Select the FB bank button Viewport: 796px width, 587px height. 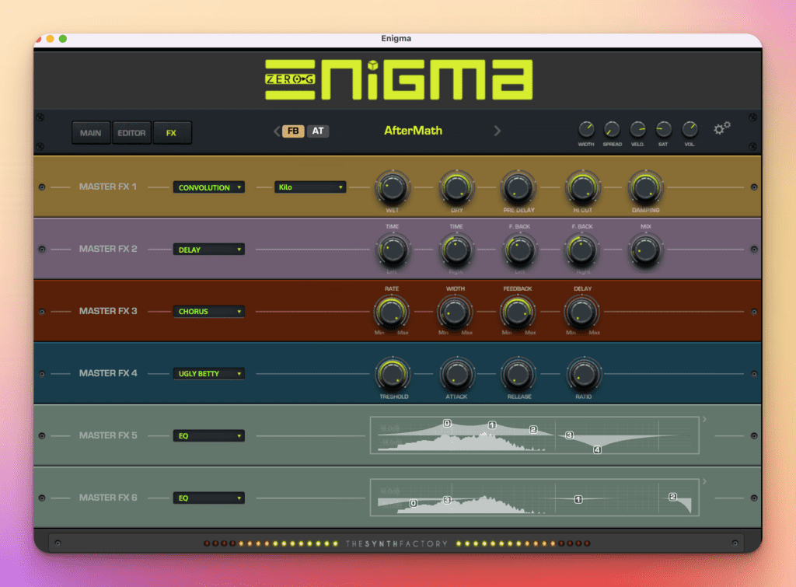[293, 131]
